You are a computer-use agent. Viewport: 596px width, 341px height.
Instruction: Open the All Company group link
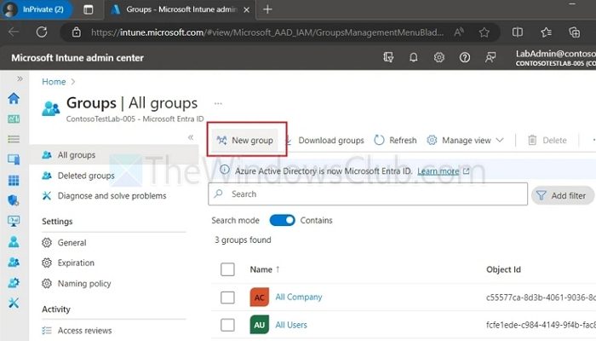[298, 298]
